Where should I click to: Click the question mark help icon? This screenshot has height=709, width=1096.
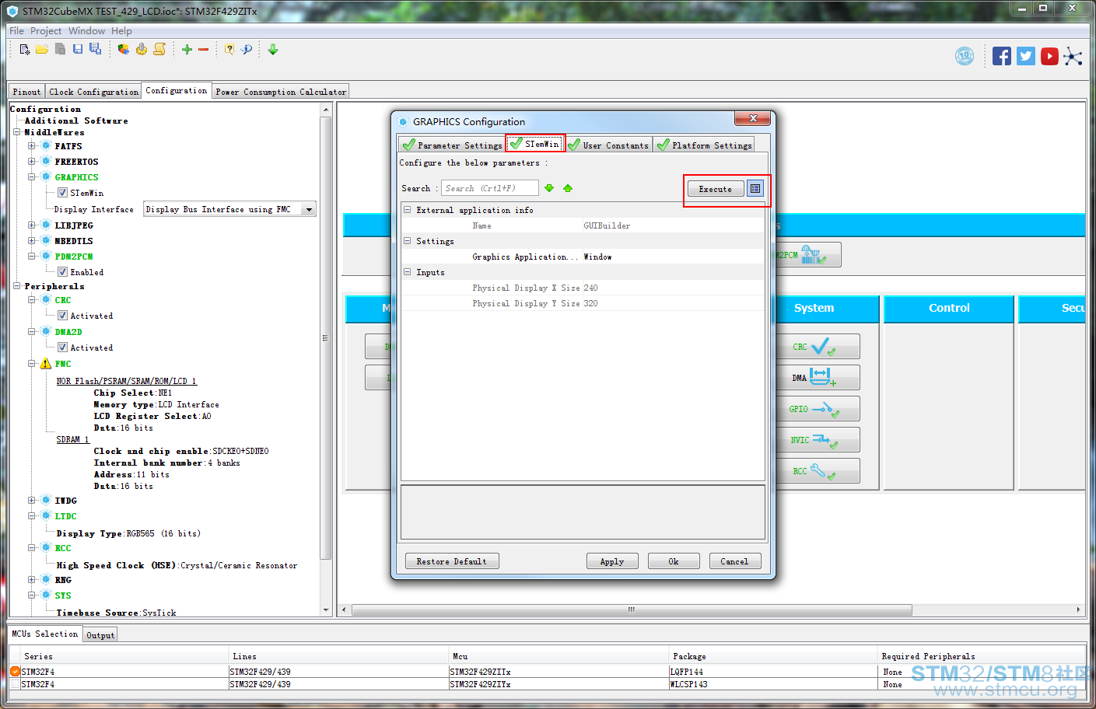click(x=229, y=49)
